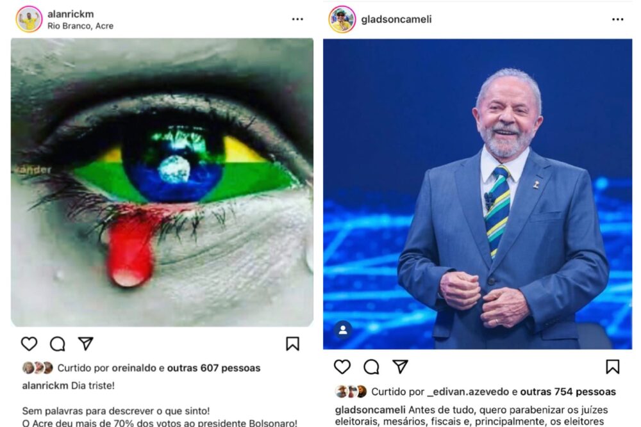641x427 pixels.
Task: Open Rio Branco, Acre location
Action: (x=80, y=26)
